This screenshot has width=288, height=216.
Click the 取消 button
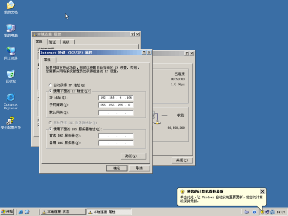pos(139,168)
